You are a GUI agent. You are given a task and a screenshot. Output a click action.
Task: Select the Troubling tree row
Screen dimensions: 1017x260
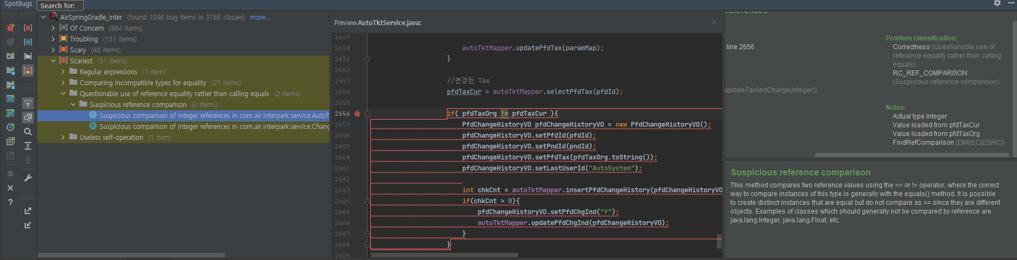(x=183, y=39)
